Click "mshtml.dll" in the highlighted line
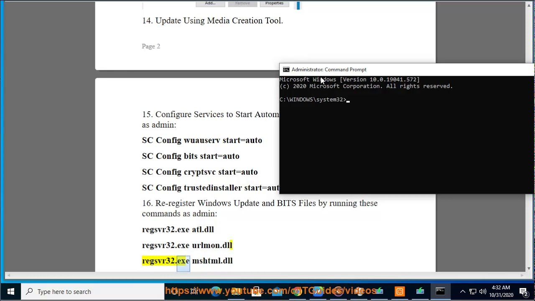 coord(212,260)
